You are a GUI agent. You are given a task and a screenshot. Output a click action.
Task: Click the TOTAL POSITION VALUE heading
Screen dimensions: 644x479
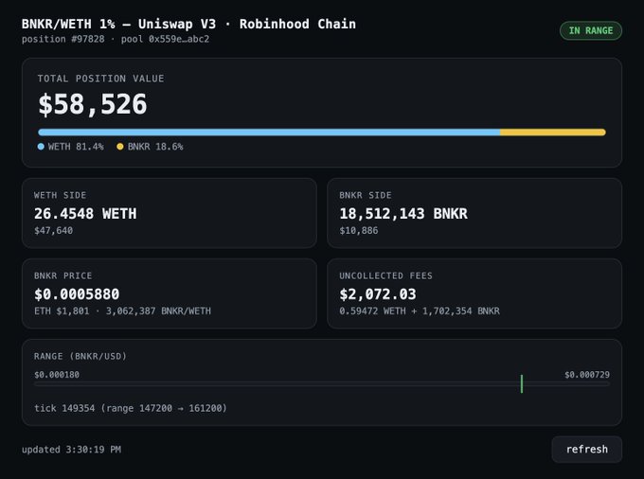100,79
